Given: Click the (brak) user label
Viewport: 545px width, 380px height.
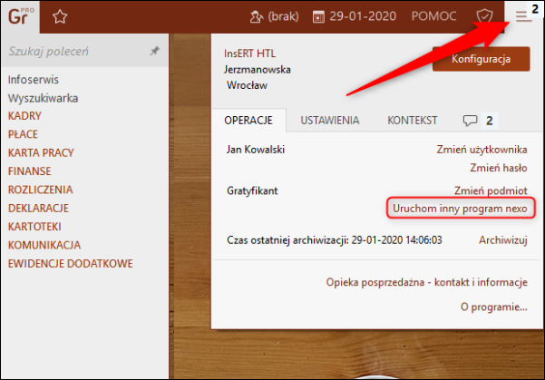Looking at the screenshot, I should 283,16.
